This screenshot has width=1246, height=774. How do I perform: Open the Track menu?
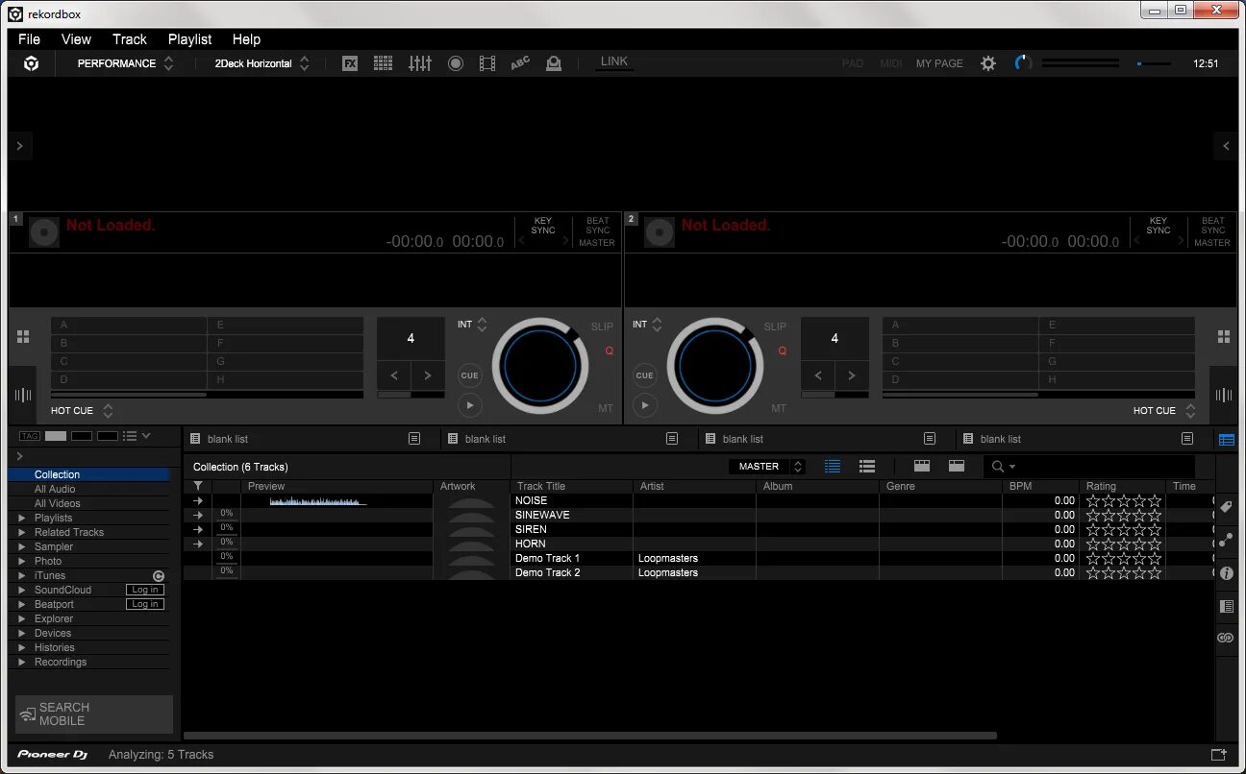coord(130,39)
